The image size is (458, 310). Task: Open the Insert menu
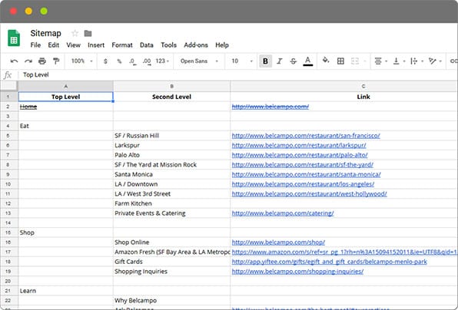pos(96,45)
